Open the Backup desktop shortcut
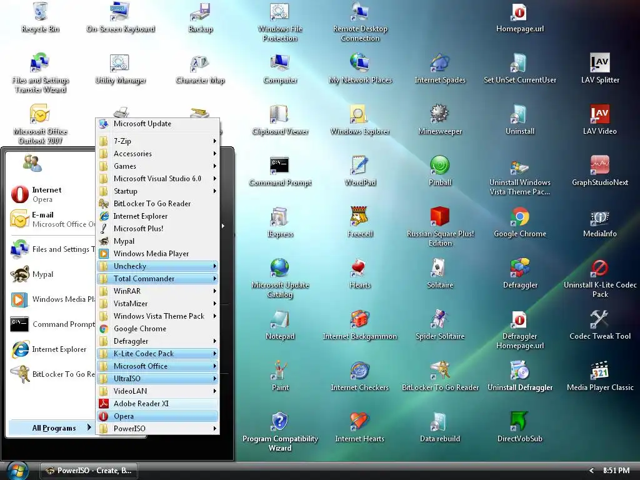The width and height of the screenshot is (640, 480). click(200, 17)
